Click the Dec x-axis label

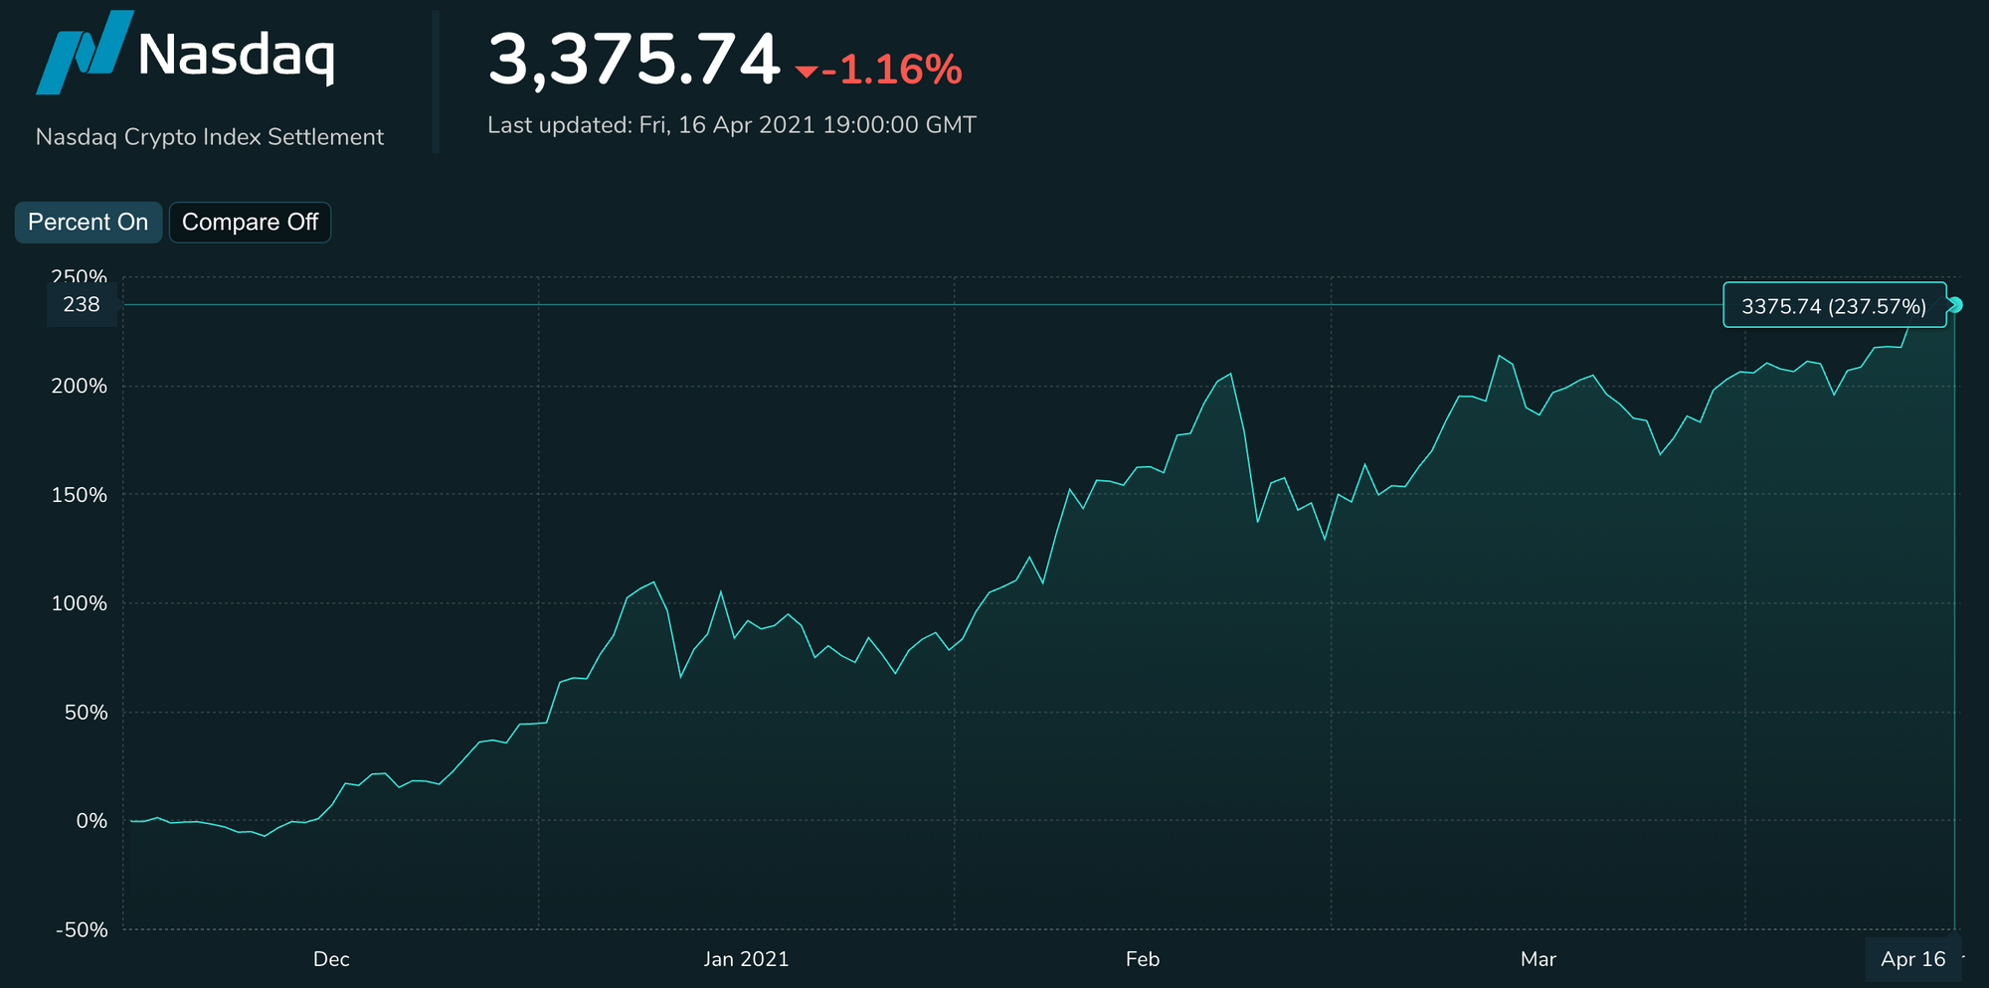click(331, 959)
